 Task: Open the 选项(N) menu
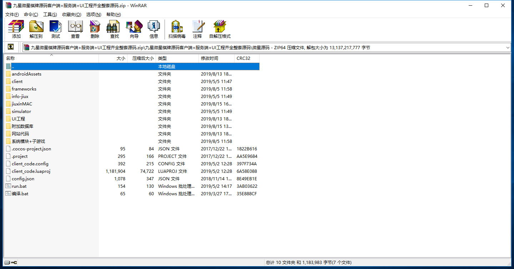(x=94, y=15)
